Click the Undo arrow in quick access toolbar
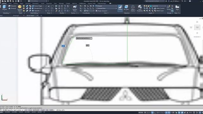 tap(21, 1)
